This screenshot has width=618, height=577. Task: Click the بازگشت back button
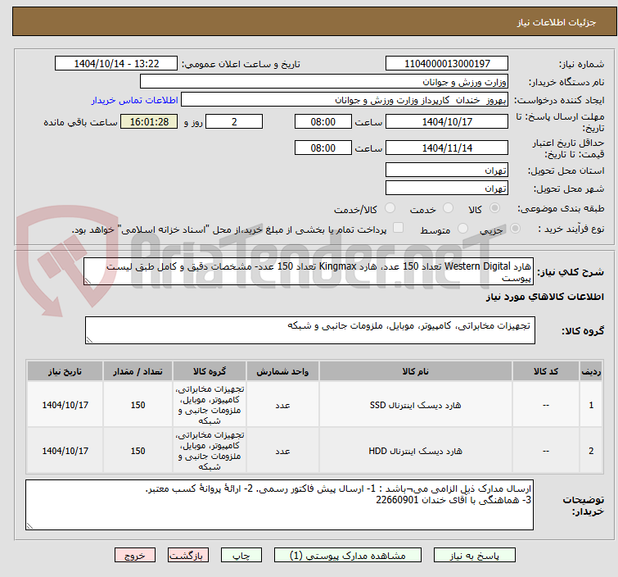click(x=187, y=556)
